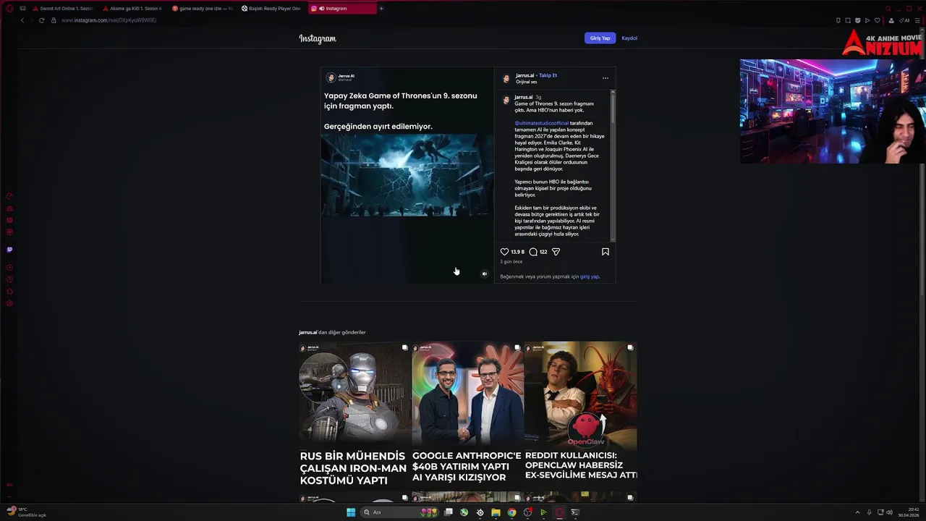
Task: Add page to bookmarks with toolbar heart
Action: [878, 20]
